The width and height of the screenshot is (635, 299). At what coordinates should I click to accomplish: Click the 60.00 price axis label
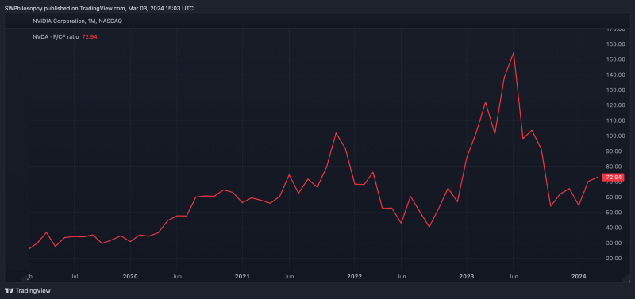pos(614,197)
